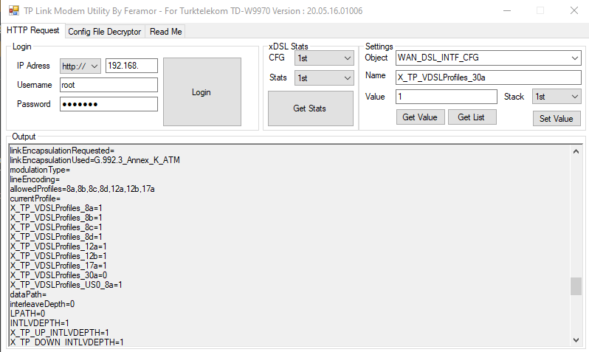
Task: Click the Value input field
Action: coord(447,97)
